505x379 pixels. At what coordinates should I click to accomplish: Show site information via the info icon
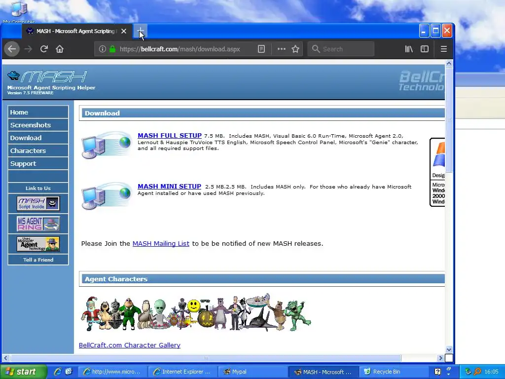click(x=103, y=49)
